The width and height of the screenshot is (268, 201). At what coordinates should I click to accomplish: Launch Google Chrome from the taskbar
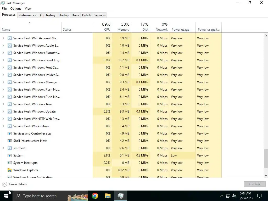coord(95,196)
